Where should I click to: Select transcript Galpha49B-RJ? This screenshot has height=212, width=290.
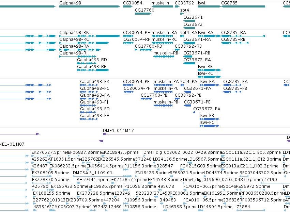pos(73,53)
